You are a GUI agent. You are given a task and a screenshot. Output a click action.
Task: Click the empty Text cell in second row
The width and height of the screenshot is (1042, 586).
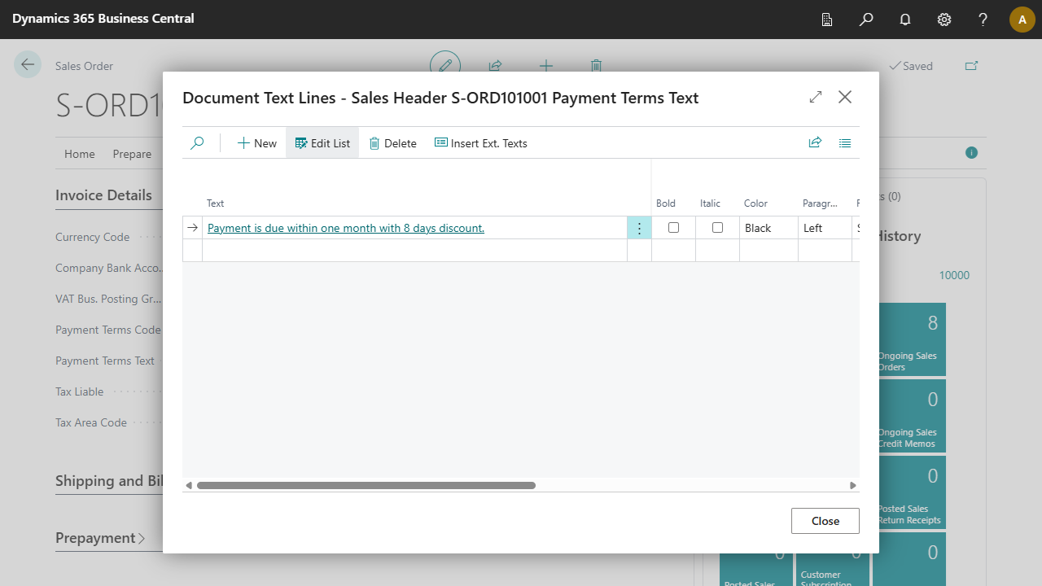[x=414, y=251]
